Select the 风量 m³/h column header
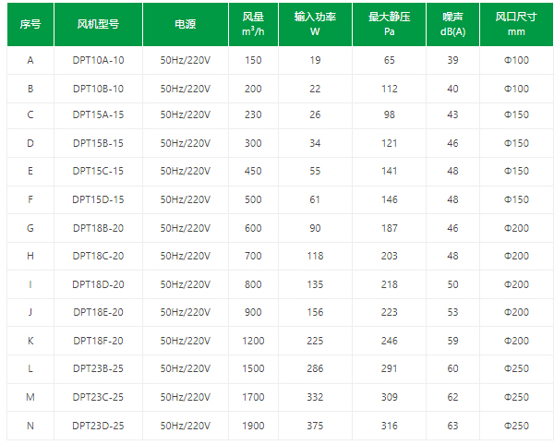The width and height of the screenshot is (554, 445). [x=252, y=25]
